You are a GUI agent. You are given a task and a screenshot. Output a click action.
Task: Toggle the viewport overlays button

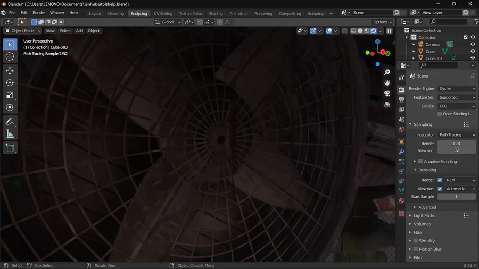(x=329, y=31)
